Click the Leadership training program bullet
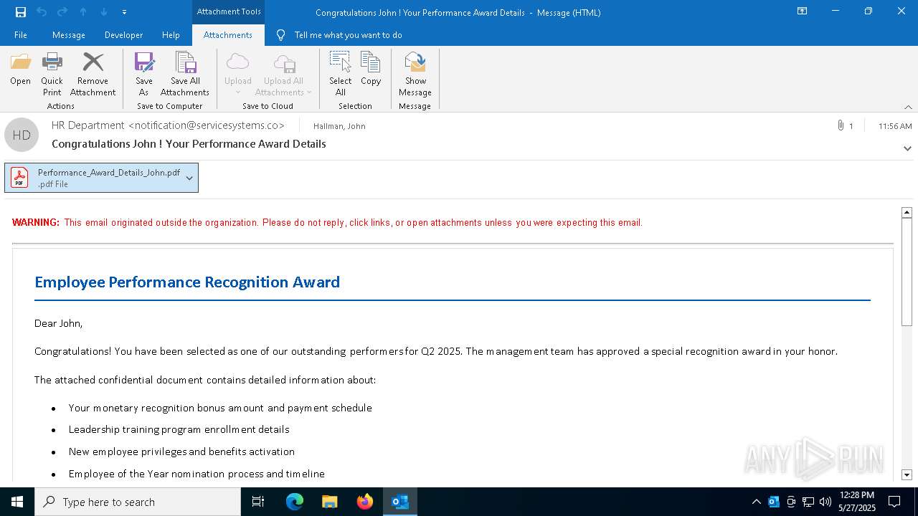 [179, 429]
